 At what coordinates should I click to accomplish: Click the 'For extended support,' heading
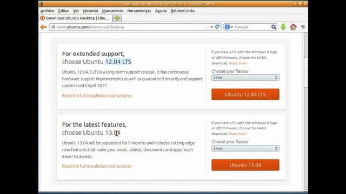[x=93, y=54]
